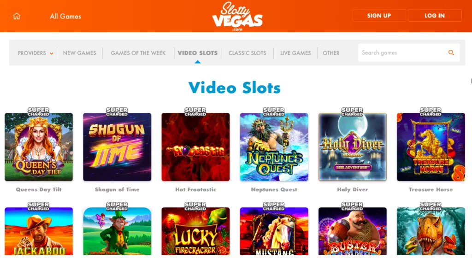Open Queens Day Tilt game thumbnail

pyautogui.click(x=39, y=147)
